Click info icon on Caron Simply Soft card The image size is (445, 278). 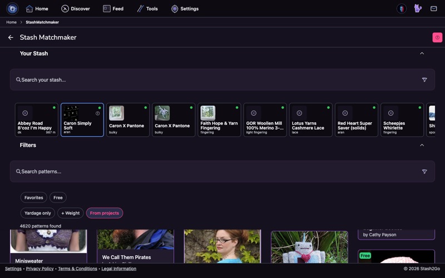click(x=98, y=113)
